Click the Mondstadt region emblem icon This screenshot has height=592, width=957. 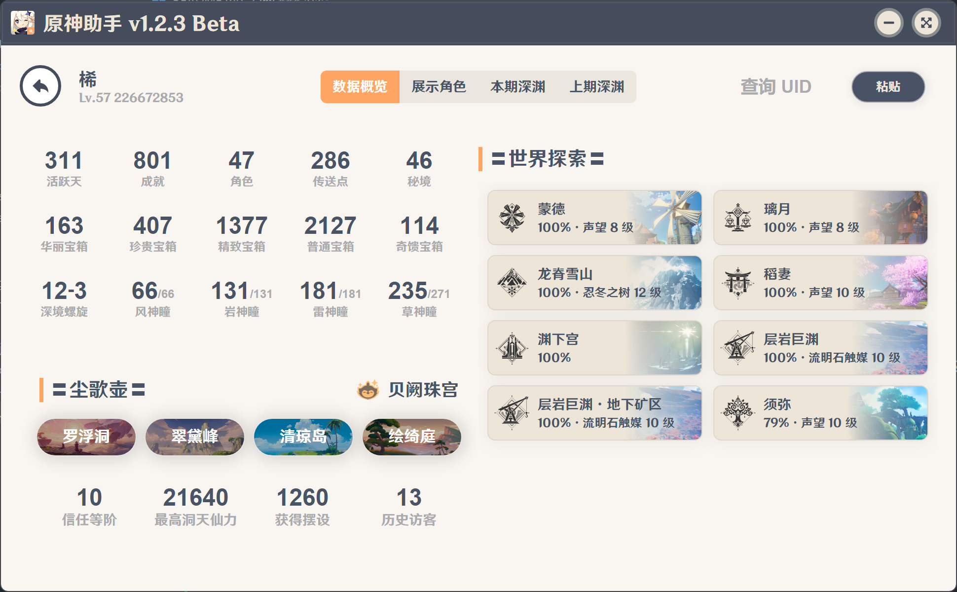pyautogui.click(x=512, y=218)
